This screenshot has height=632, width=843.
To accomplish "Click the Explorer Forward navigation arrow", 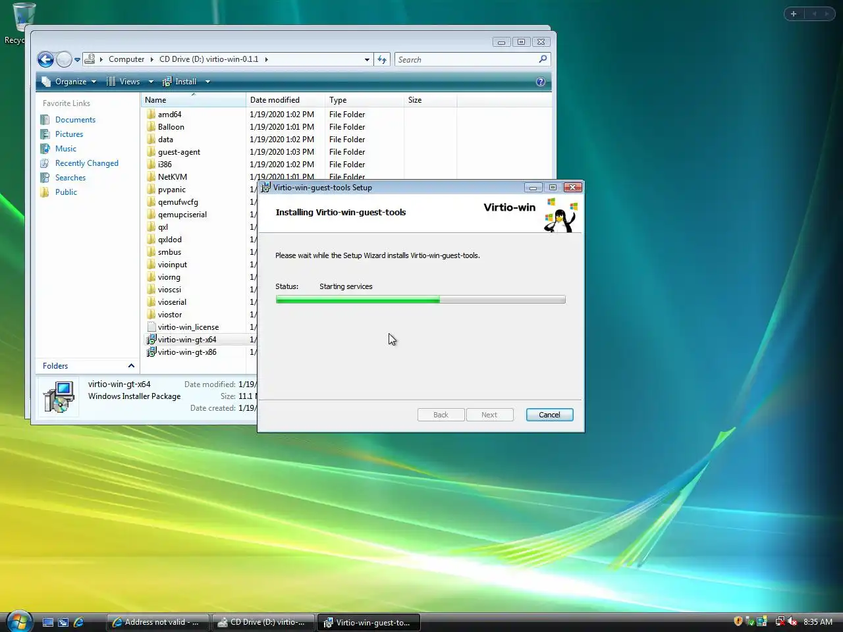I will click(64, 59).
